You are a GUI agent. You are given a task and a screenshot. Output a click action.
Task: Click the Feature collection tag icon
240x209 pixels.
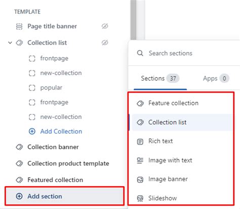[x=140, y=103]
